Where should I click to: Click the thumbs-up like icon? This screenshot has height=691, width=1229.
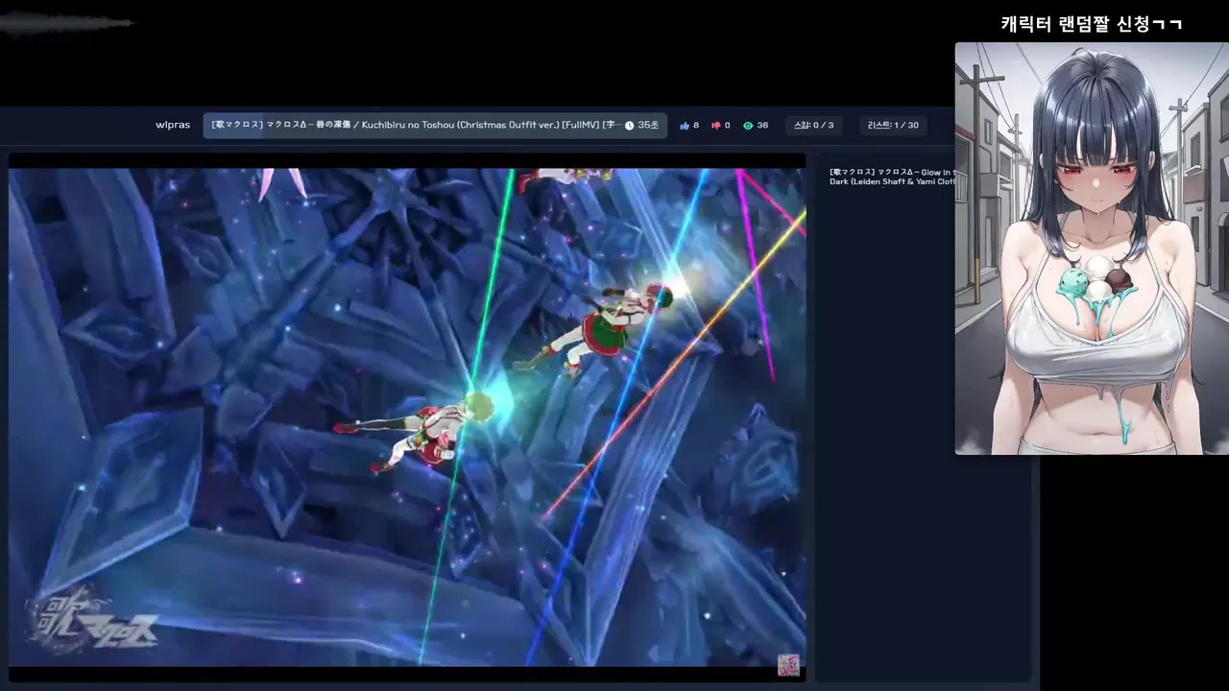click(x=685, y=126)
